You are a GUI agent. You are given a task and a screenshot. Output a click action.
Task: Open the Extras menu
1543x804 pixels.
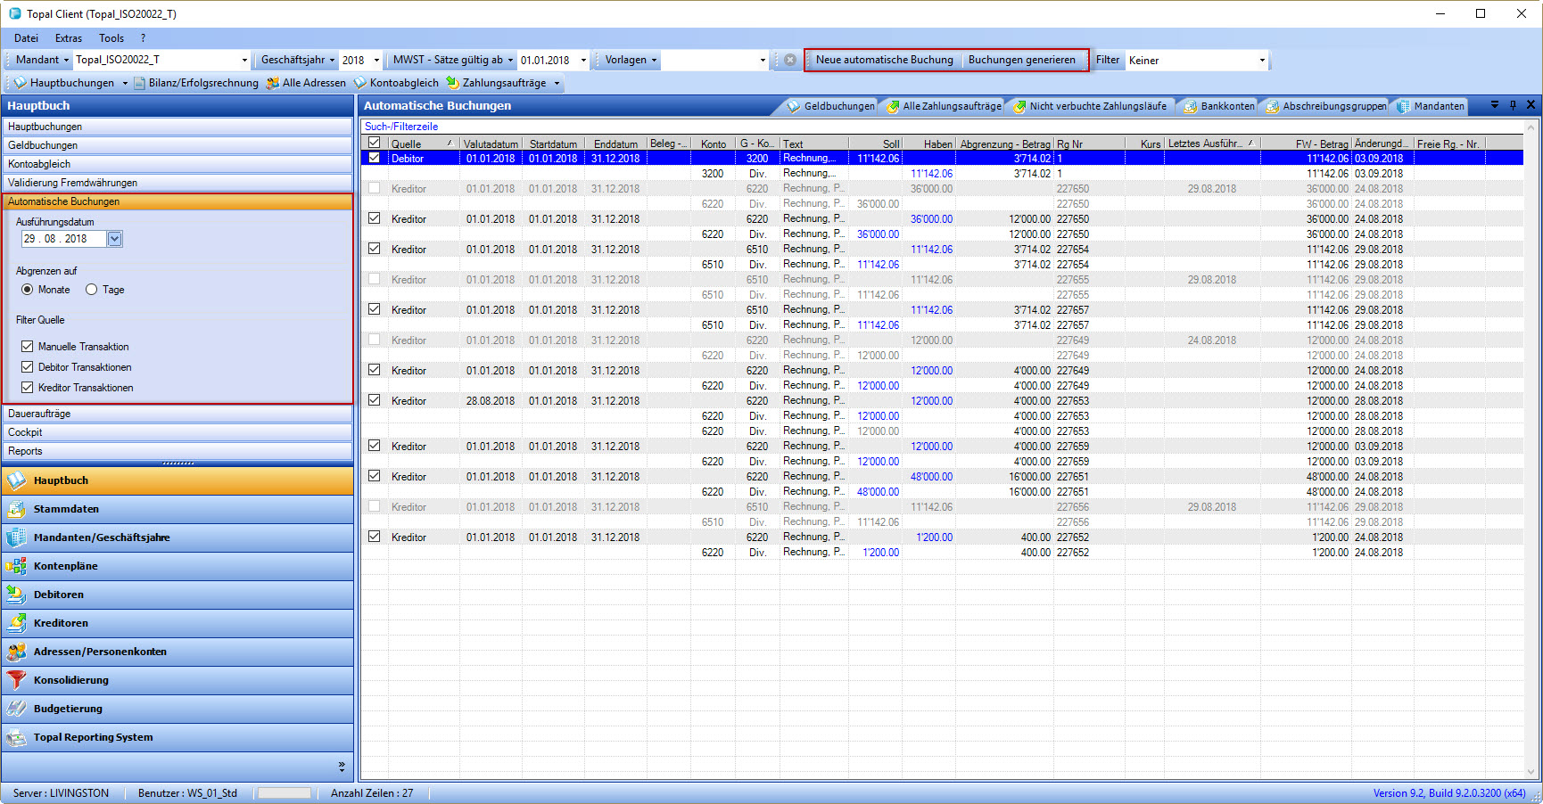pos(68,38)
